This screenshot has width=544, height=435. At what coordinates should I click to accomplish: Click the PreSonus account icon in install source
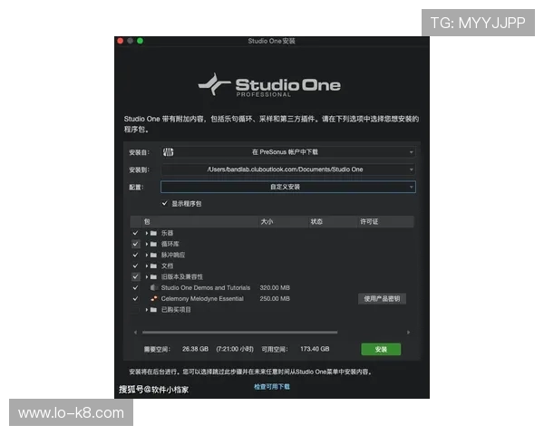click(169, 152)
